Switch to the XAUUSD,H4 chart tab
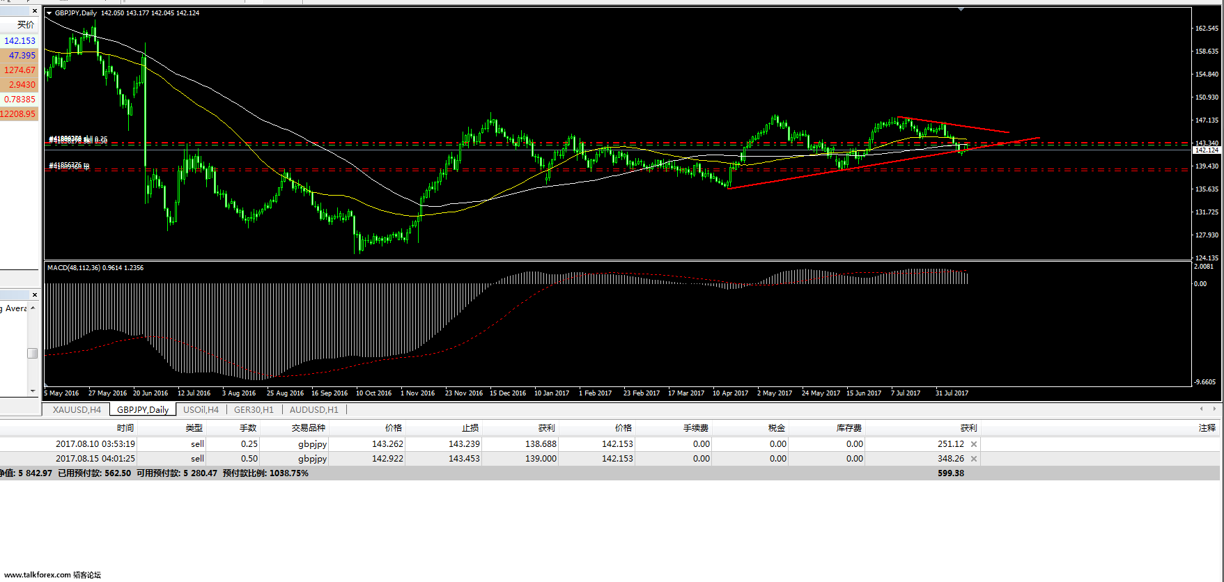The width and height of the screenshot is (1224, 582). pos(77,410)
